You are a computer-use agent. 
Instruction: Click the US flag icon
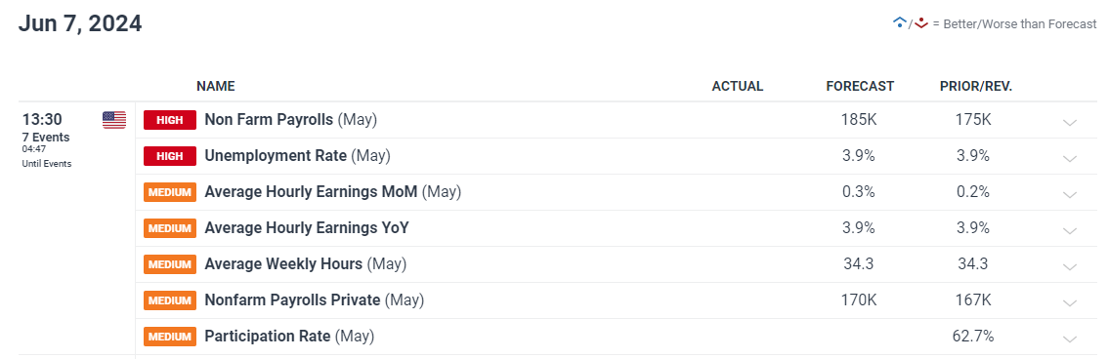(x=114, y=120)
